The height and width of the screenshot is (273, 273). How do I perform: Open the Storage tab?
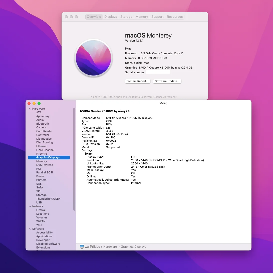[126, 17]
